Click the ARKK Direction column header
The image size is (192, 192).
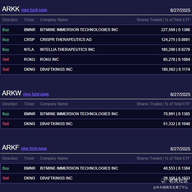[10, 20]
